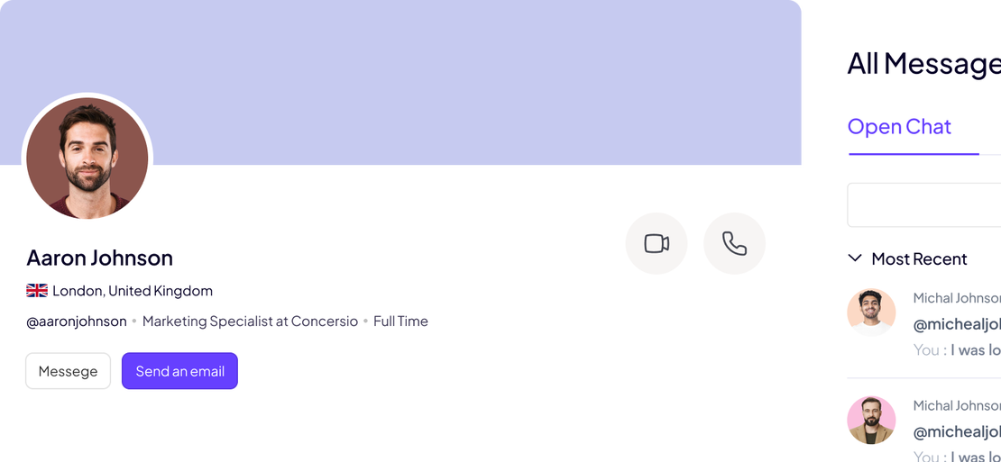Viewport: 1001px width, 462px height.
Task: Click the London, United Kingdom location
Action: [133, 291]
